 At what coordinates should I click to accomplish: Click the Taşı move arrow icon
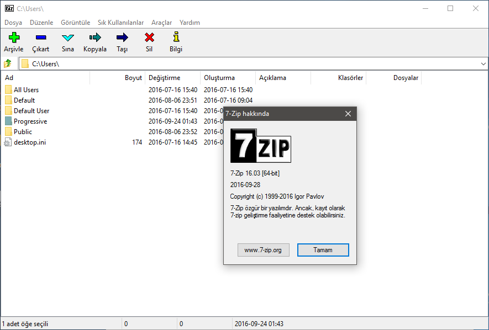pyautogui.click(x=122, y=38)
